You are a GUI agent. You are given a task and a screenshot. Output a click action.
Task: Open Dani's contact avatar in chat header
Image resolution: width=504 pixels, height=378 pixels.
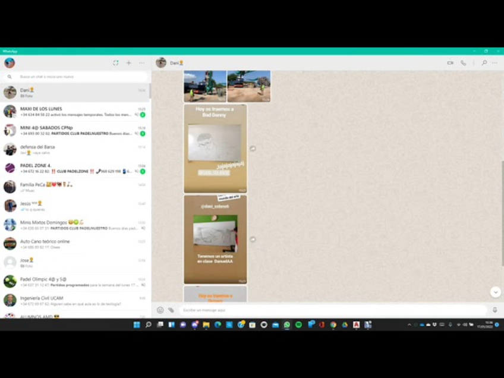(161, 62)
